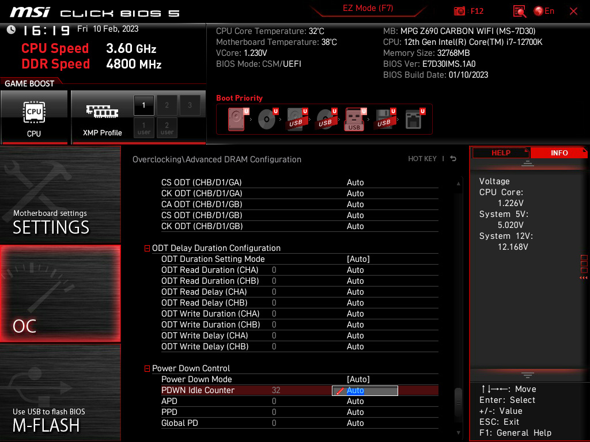The width and height of the screenshot is (590, 442).
Task: Collapse the Power Down Control section
Action: tap(147, 369)
